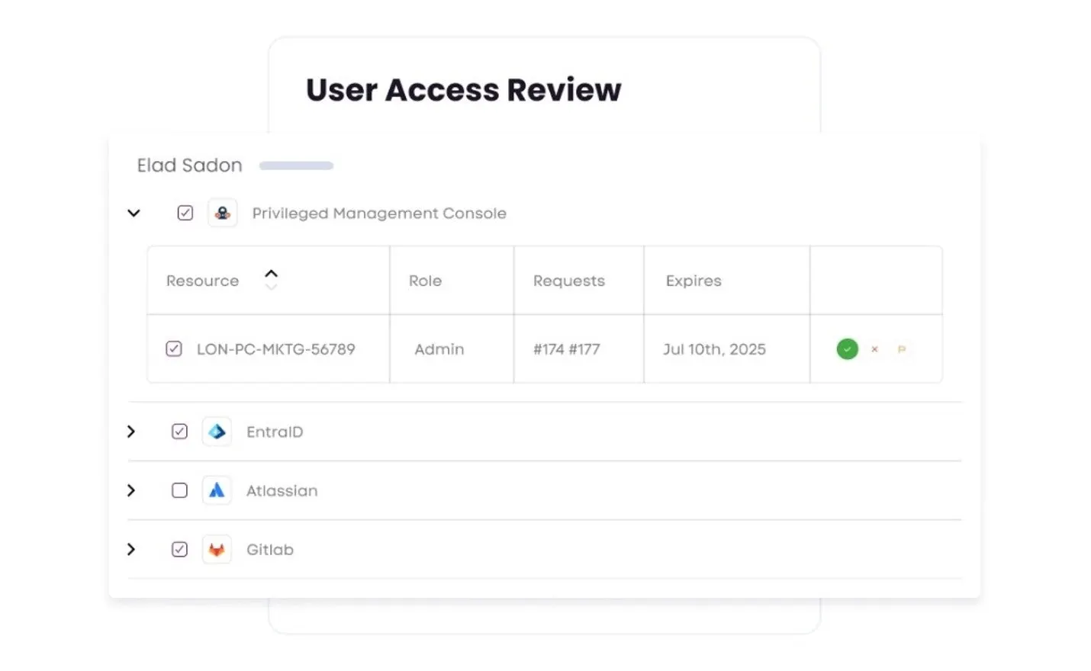This screenshot has width=1091, height=671.
Task: Toggle the EntraID checkbox
Action: click(179, 432)
